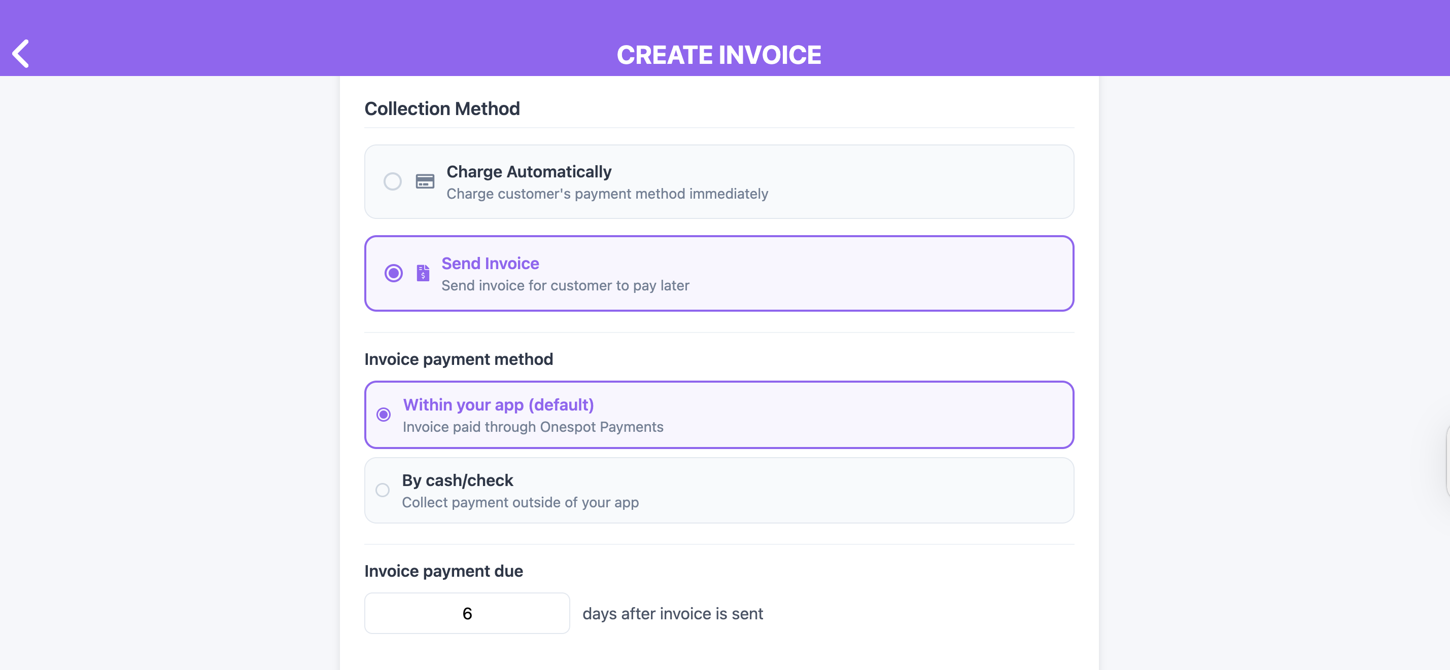Click 'Charge customer's payment method immediately' text

(x=607, y=194)
